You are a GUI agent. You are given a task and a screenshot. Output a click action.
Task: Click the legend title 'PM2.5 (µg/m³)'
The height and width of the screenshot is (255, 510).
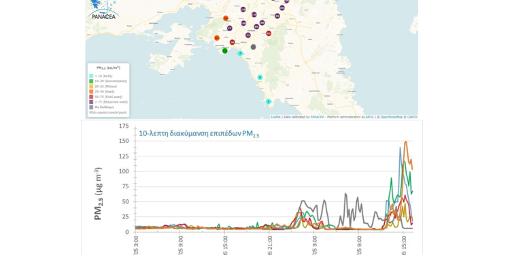108,67
